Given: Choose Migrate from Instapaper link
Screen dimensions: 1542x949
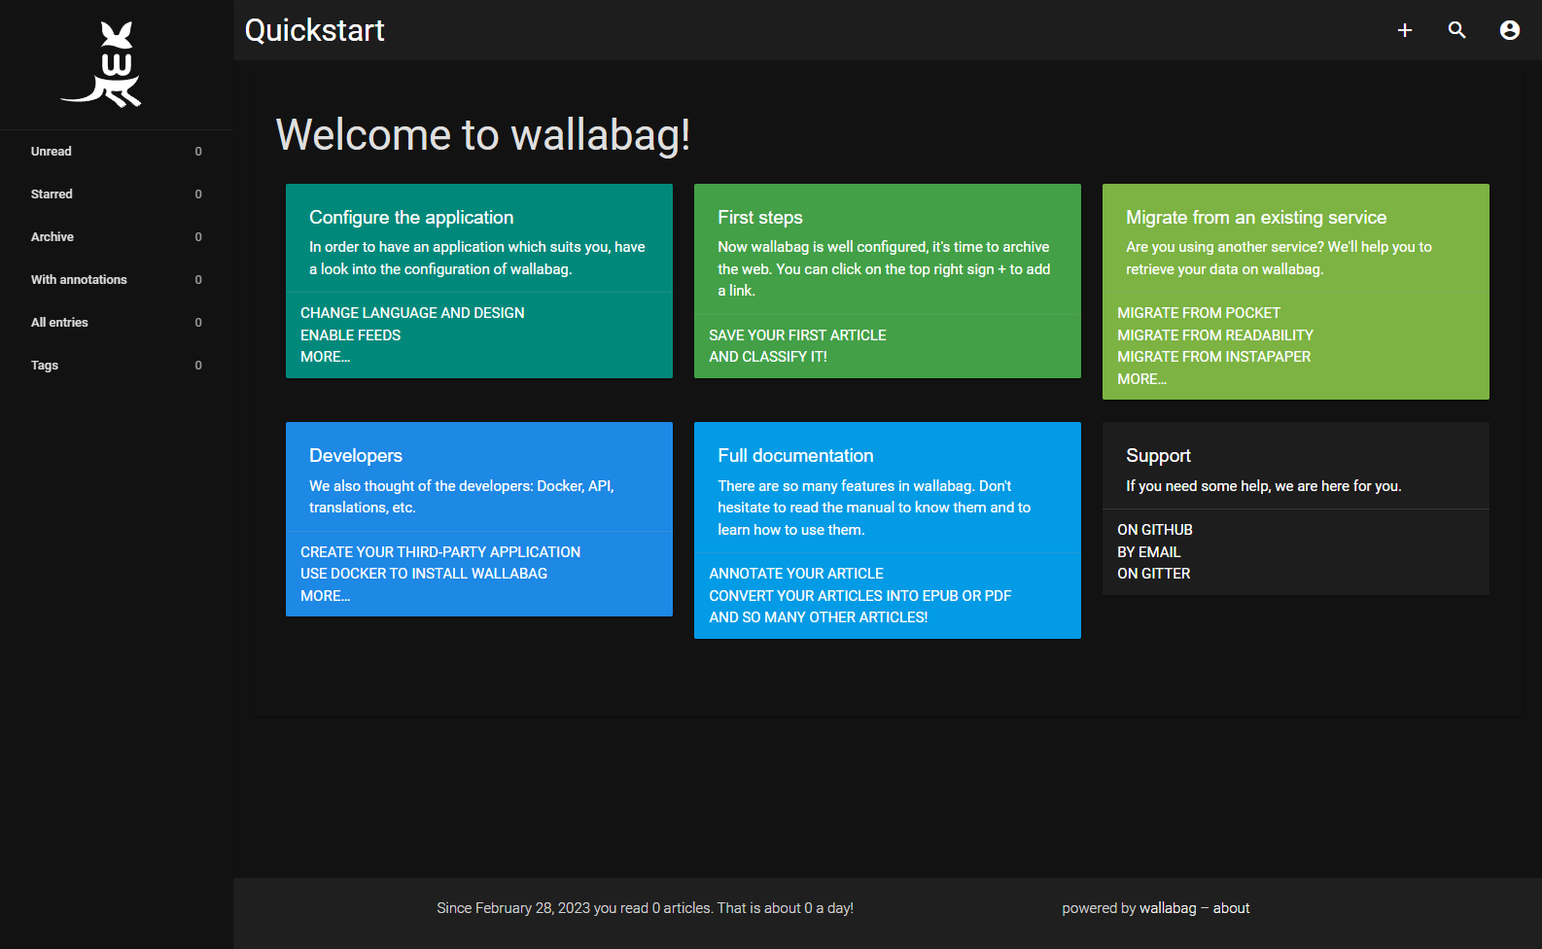Looking at the screenshot, I should [x=1213, y=357].
